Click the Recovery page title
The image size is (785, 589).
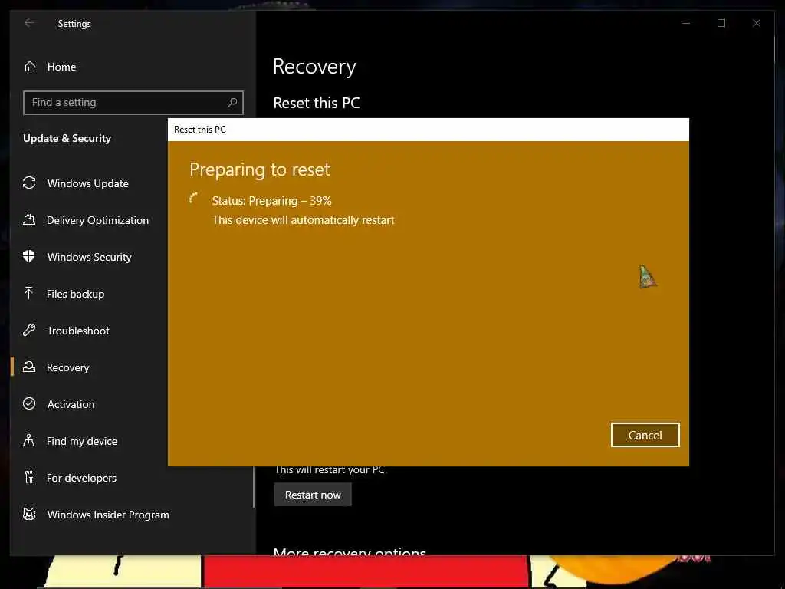314,67
